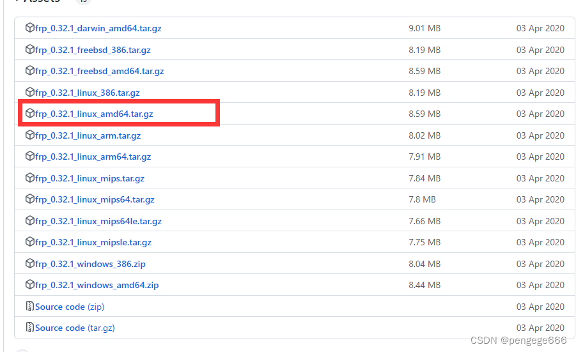Click the 7.8 MB size value
This screenshot has height=352, width=576.
click(x=422, y=200)
